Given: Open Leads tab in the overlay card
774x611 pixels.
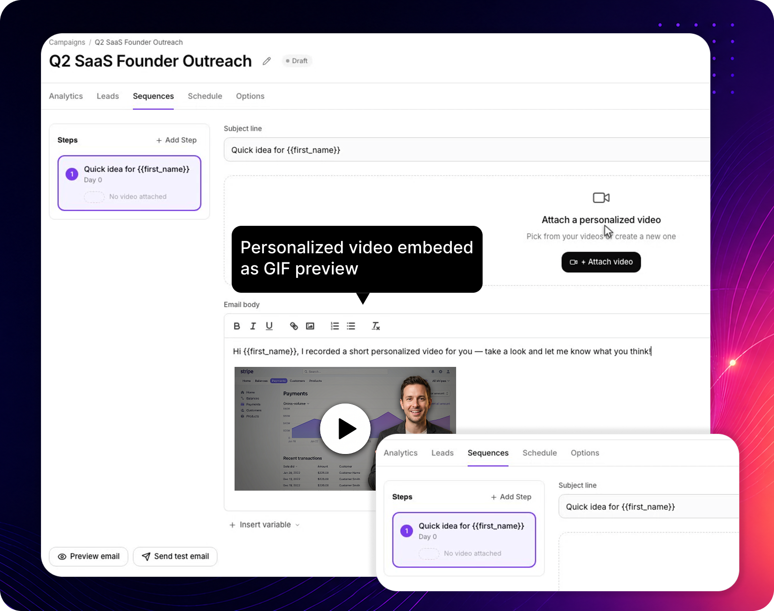Looking at the screenshot, I should click(x=443, y=453).
